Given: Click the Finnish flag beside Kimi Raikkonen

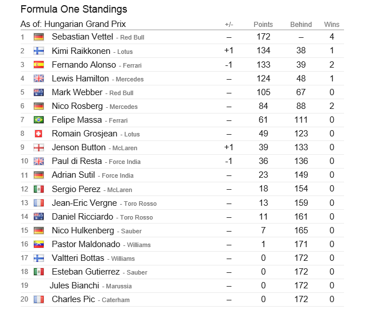Looking at the screenshot, I should (39, 51).
